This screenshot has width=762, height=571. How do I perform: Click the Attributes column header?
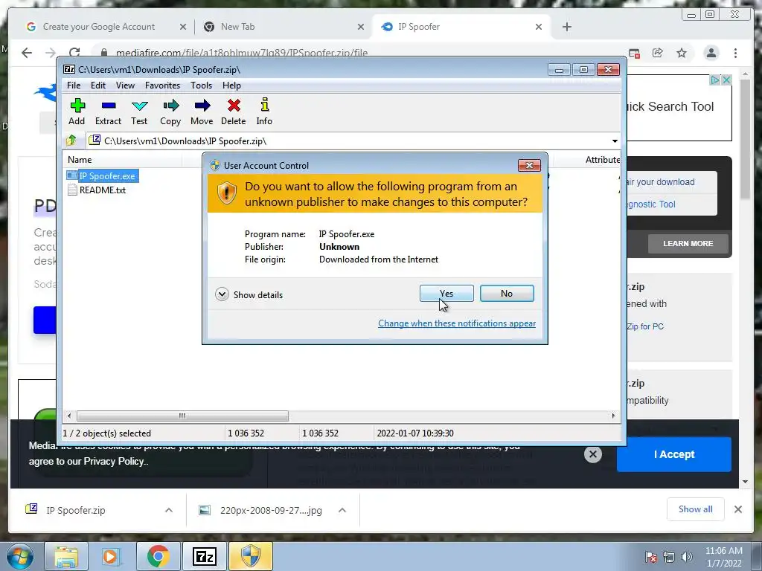[x=601, y=160]
